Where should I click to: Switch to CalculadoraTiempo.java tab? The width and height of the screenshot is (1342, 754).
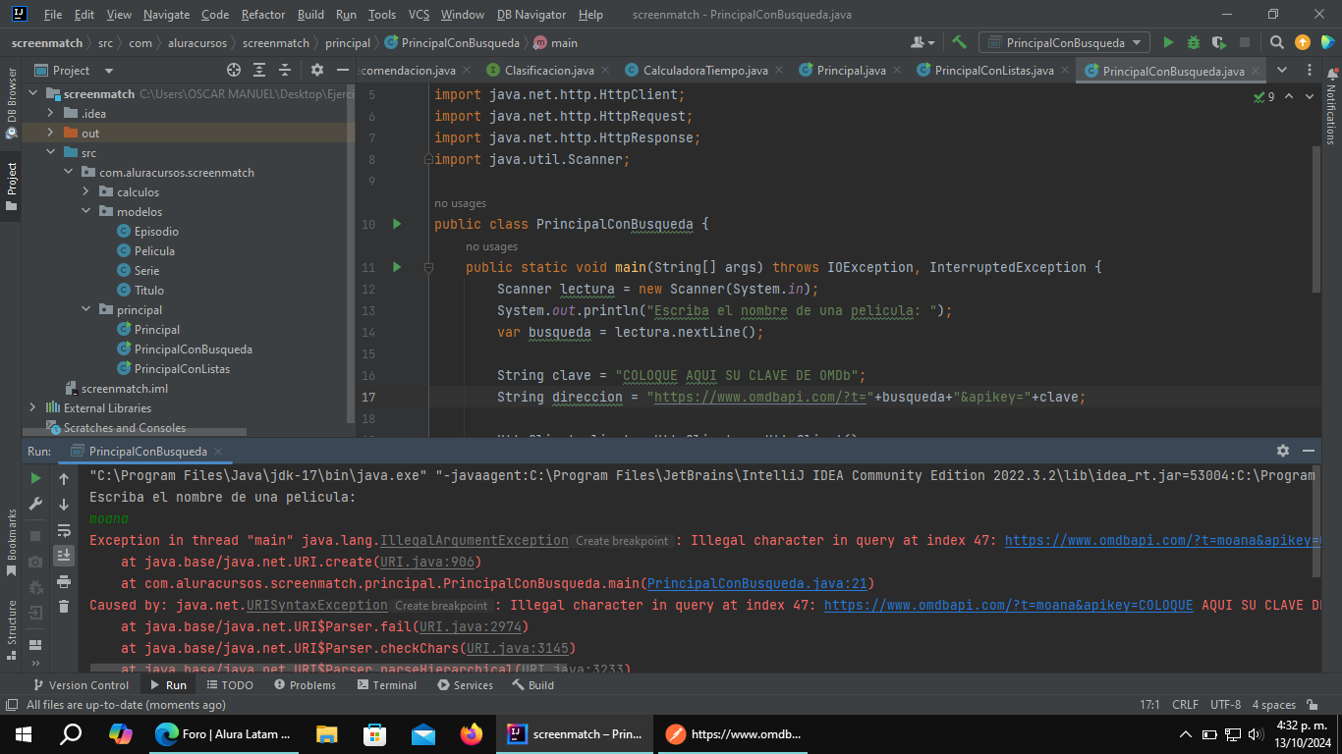pos(704,70)
